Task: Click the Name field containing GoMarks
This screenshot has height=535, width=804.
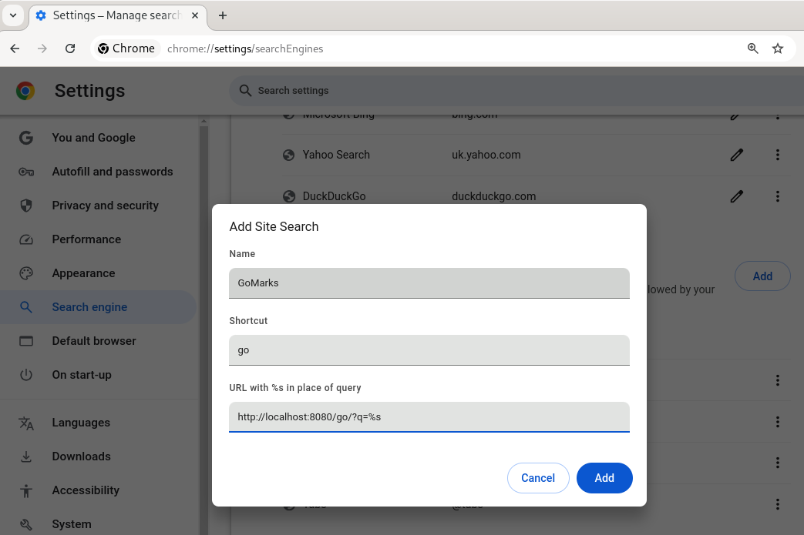Action: pos(429,283)
